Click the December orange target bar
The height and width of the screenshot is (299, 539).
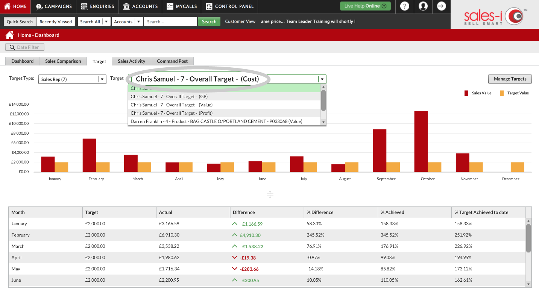coord(518,167)
